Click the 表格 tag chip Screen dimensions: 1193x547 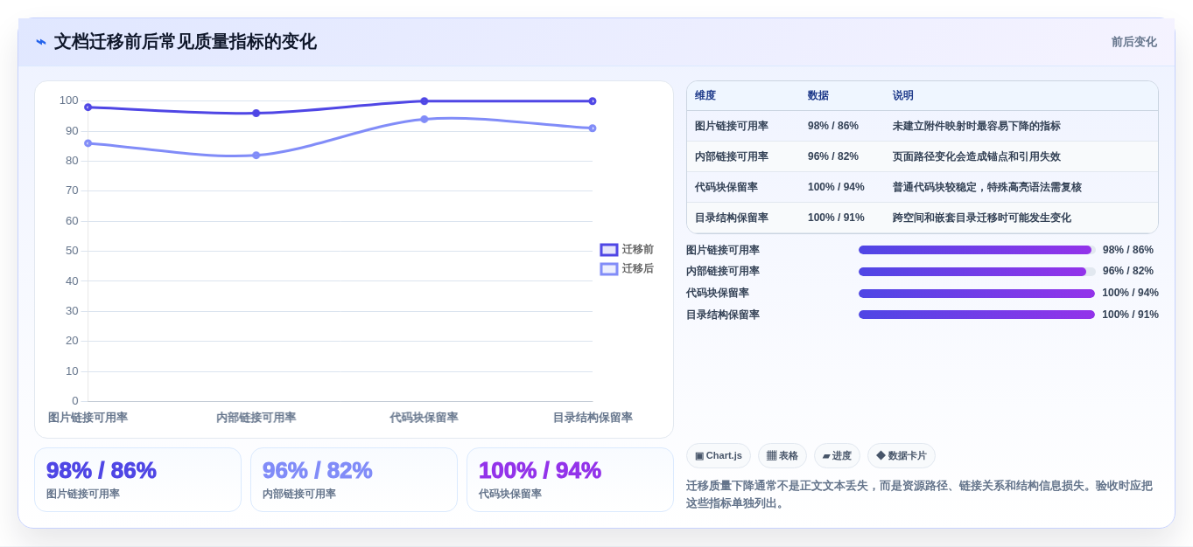(x=782, y=456)
